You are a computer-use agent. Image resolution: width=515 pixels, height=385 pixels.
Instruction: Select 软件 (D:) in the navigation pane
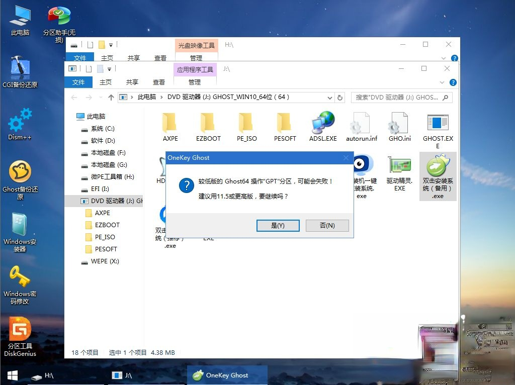[x=103, y=140]
